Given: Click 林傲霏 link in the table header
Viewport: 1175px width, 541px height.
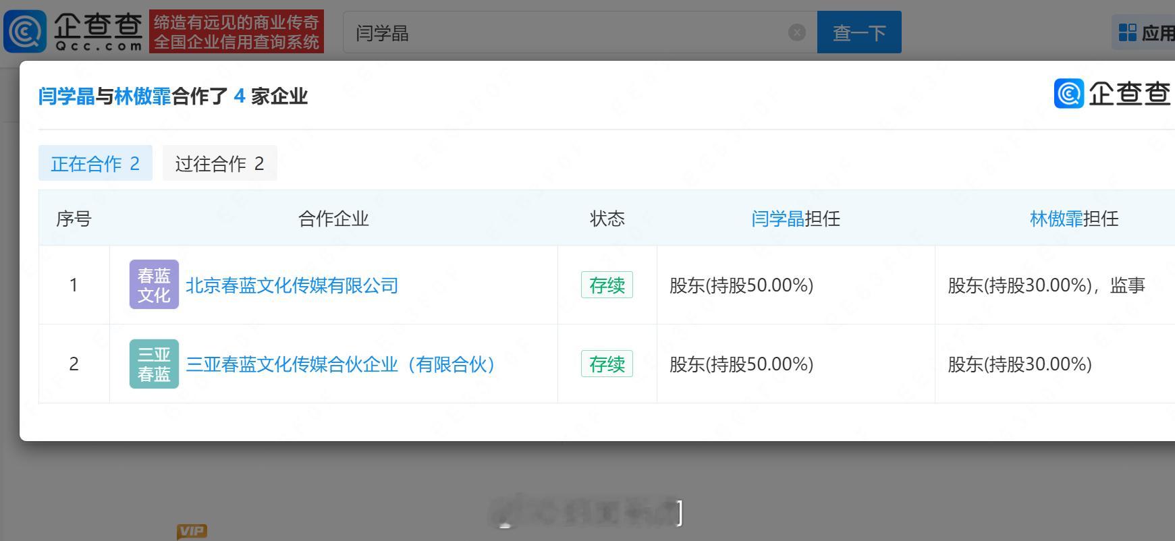Looking at the screenshot, I should pos(1056,219).
